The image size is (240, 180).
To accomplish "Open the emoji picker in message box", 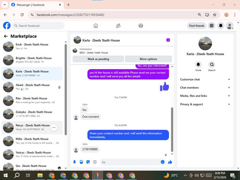I will (x=163, y=162).
